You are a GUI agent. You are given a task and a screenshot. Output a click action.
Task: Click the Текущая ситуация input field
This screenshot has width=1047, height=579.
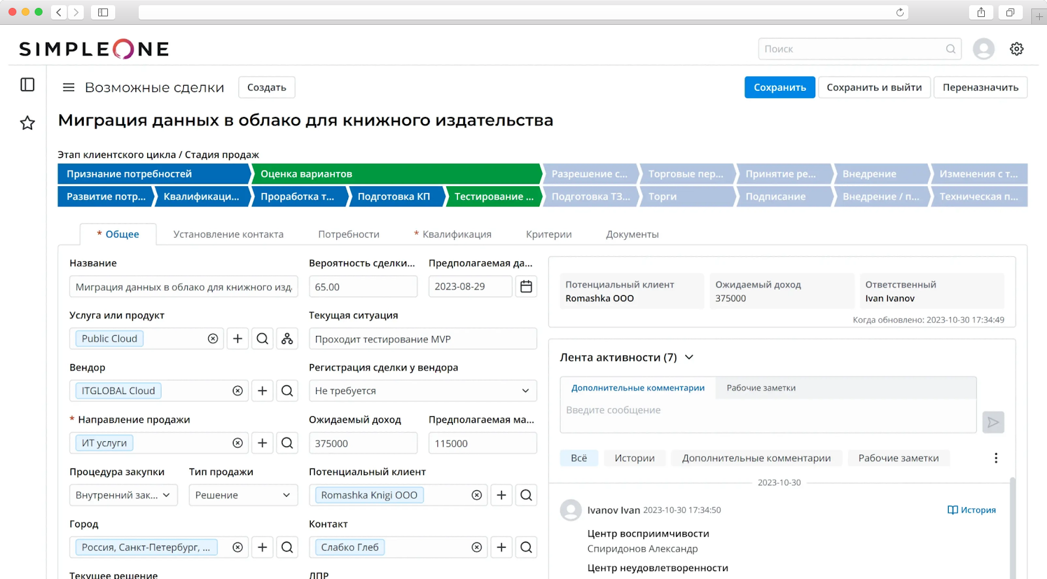(x=423, y=339)
